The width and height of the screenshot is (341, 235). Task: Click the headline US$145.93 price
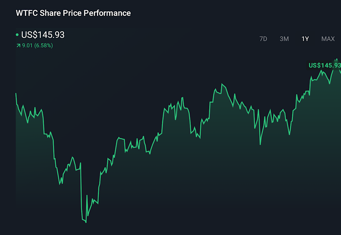[43, 35]
